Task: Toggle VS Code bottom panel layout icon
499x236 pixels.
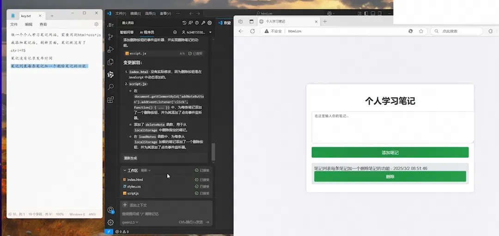Action: click(373, 13)
